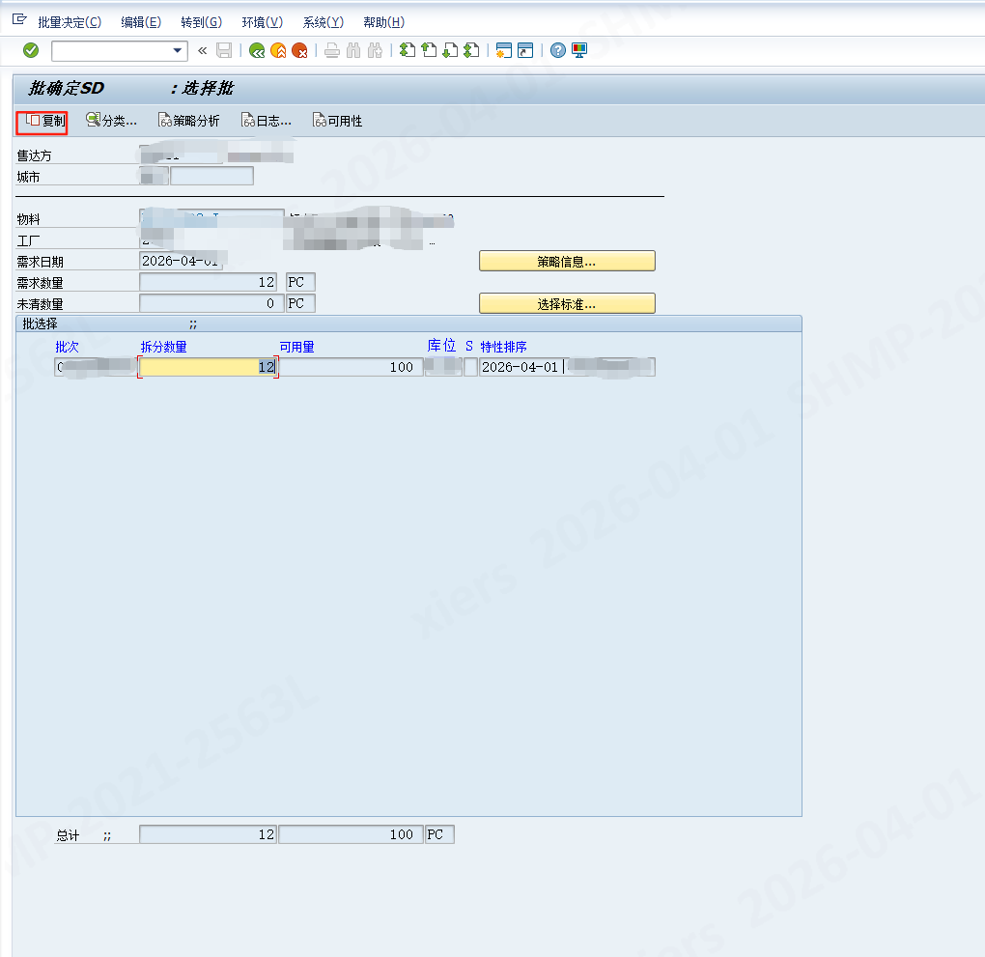Viewport: 985px width, 957px height.
Task: Click the Save diskette icon
Action: pyautogui.click(x=224, y=50)
